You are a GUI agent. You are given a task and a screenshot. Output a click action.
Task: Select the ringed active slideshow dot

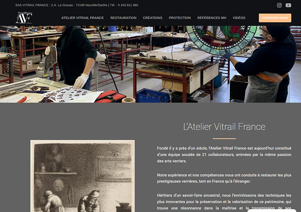pos(141,97)
